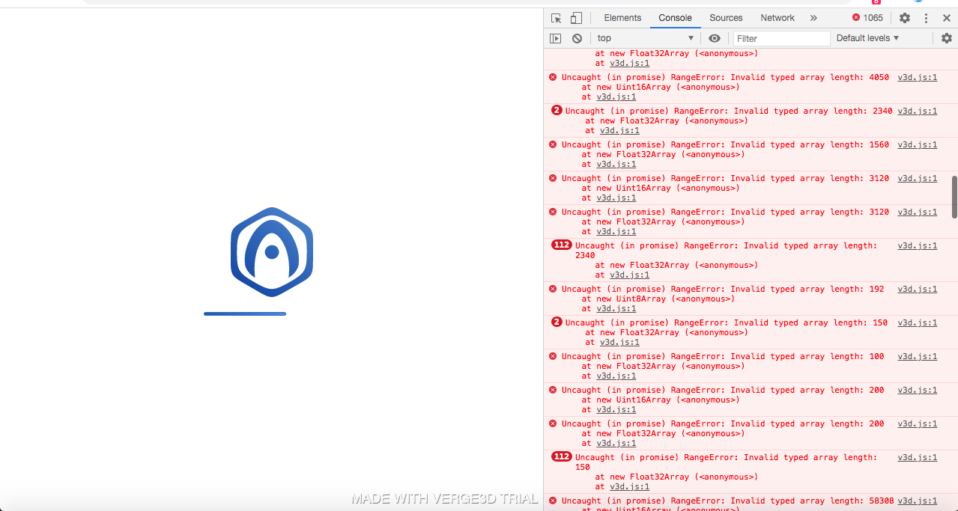
Task: Open the DevTools three-dot customize menu
Action: 926,18
